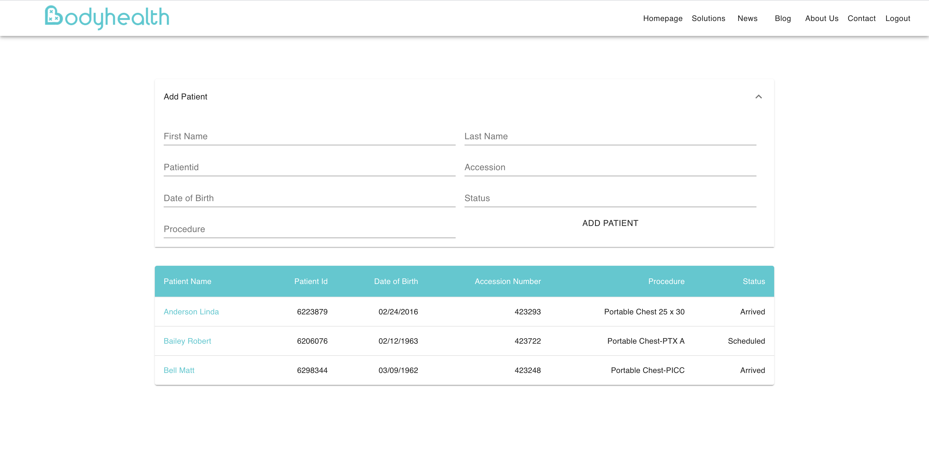Open Bailey Robert patient link
This screenshot has width=929, height=463.
pyautogui.click(x=187, y=341)
